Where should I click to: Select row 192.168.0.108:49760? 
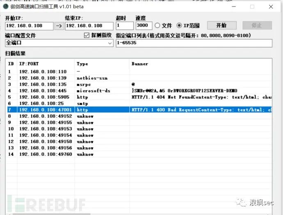click(x=139, y=154)
